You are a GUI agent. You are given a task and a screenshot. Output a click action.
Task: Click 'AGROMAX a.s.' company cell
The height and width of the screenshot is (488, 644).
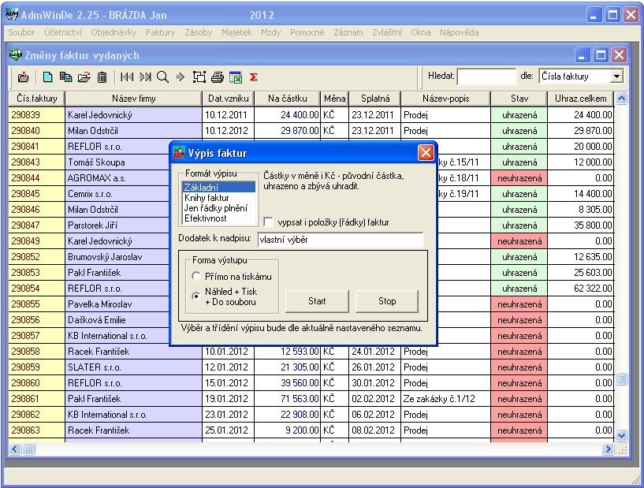pos(117,178)
